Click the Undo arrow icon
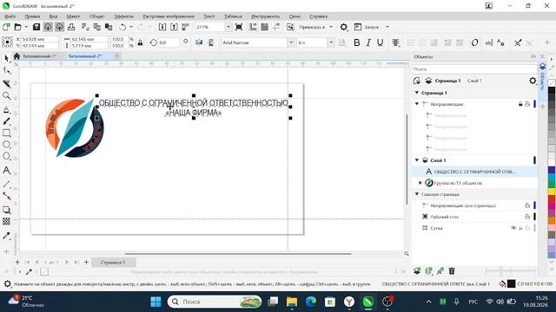Image resolution: width=556 pixels, height=312 pixels. (x=122, y=27)
